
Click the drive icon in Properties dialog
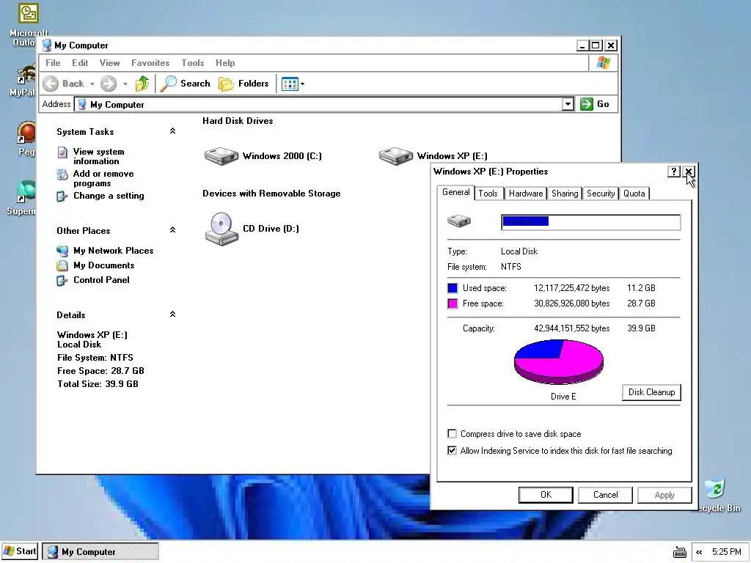pyautogui.click(x=459, y=221)
